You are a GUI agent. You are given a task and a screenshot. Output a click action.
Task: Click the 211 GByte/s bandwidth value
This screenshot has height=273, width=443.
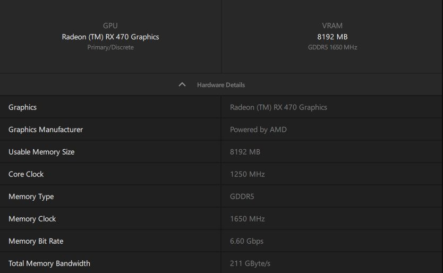pos(250,263)
